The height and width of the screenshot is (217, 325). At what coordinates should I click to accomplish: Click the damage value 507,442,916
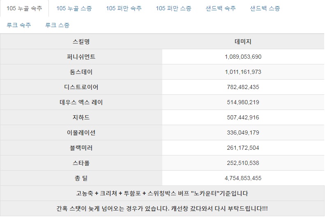point(243,117)
